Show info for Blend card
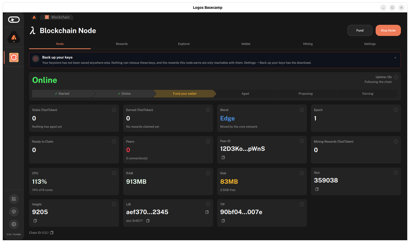410x243 pixels. (x=302, y=110)
